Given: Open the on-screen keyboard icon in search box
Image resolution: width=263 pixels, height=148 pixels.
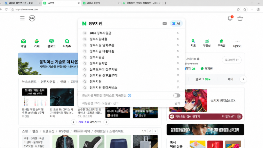Looking at the screenshot, I should pos(165,23).
